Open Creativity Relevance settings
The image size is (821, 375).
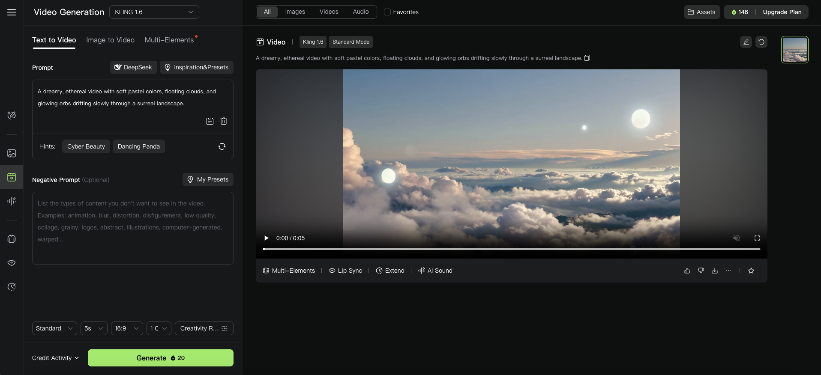(204, 328)
